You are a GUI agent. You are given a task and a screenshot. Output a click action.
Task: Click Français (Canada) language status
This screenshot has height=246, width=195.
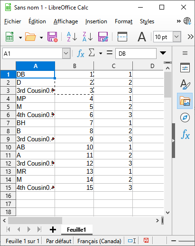click(x=99, y=241)
